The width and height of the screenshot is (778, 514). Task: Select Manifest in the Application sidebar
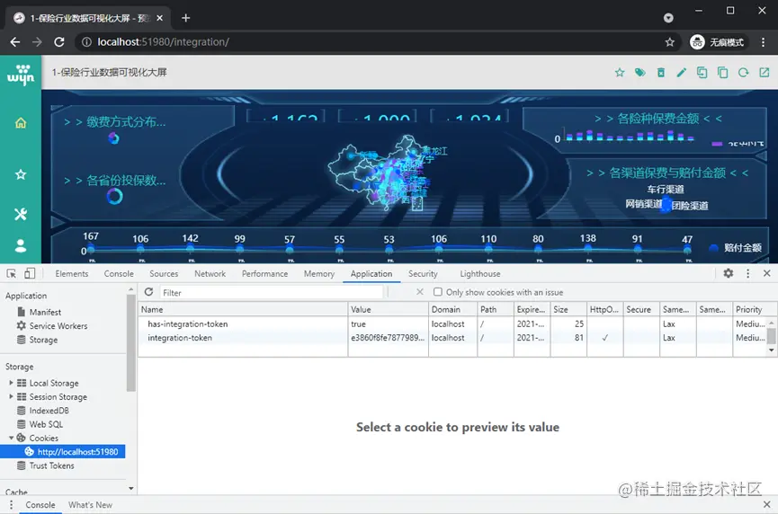click(45, 312)
